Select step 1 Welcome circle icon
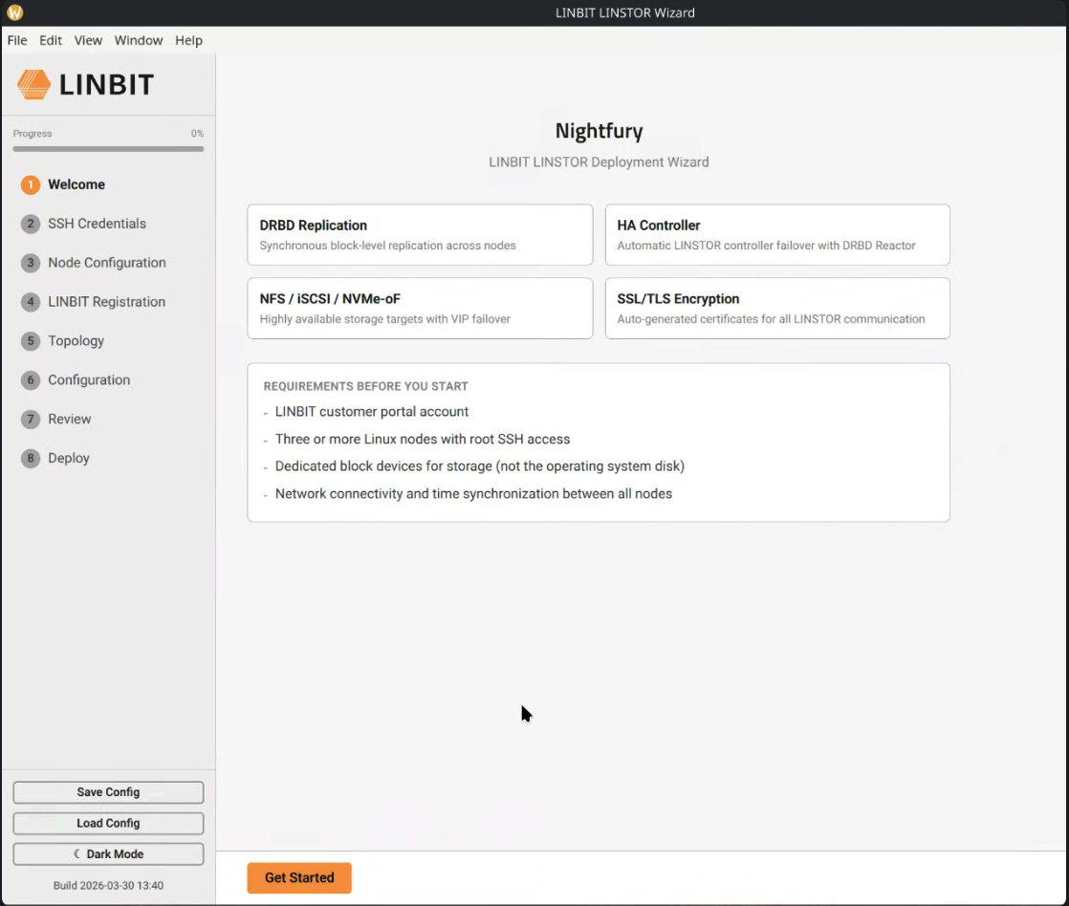1069x906 pixels. (31, 184)
